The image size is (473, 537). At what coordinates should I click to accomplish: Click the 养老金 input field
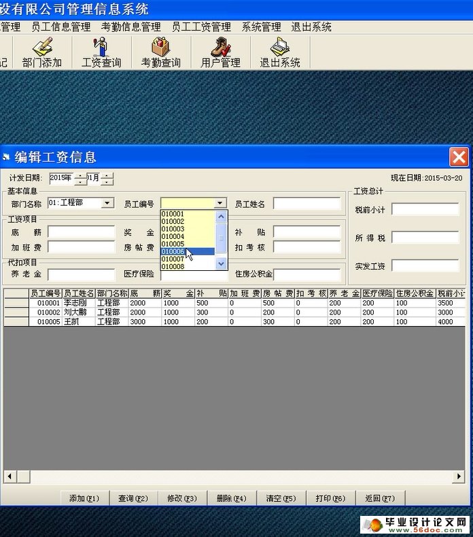[x=82, y=274]
